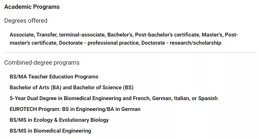Select BS/MS in Biomedical Engineering entry
This screenshot has height=139, width=259.
[x=50, y=131]
